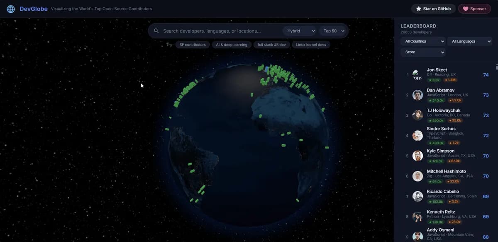The height and width of the screenshot is (242, 498).
Task: Try the Linux kernel devs suggestion
Action: 311,45
